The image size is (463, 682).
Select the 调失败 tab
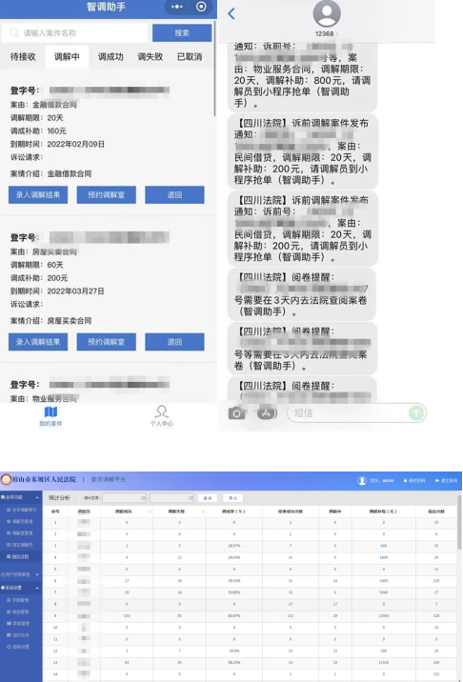pos(151,57)
